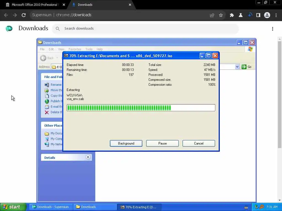Click Delete this file task
282x211 pixels.
pos(53,112)
